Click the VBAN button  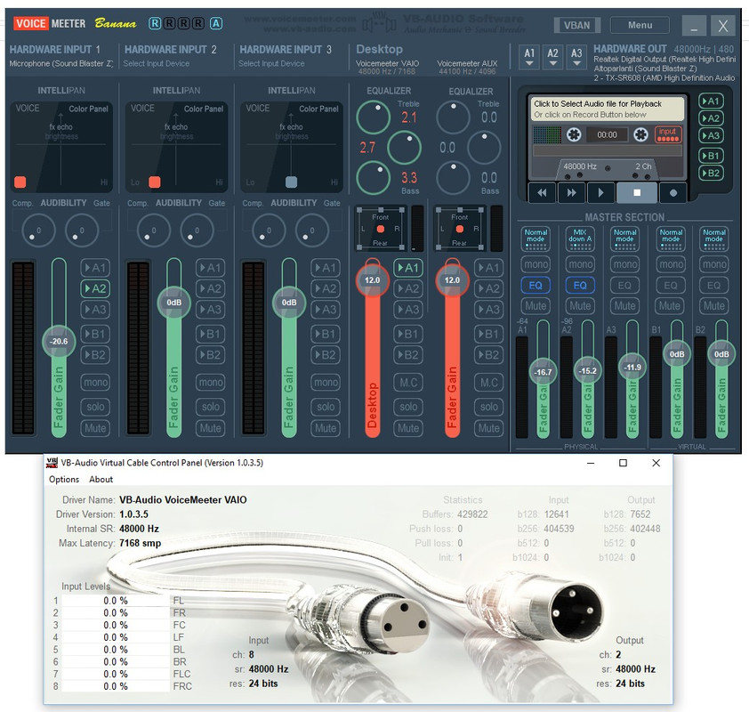(576, 25)
